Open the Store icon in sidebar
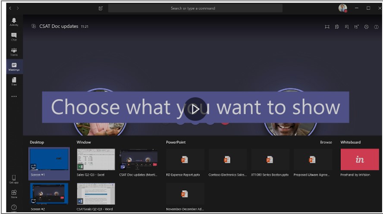Image resolution: width=383 pixels, height=214 pixels. point(14,194)
